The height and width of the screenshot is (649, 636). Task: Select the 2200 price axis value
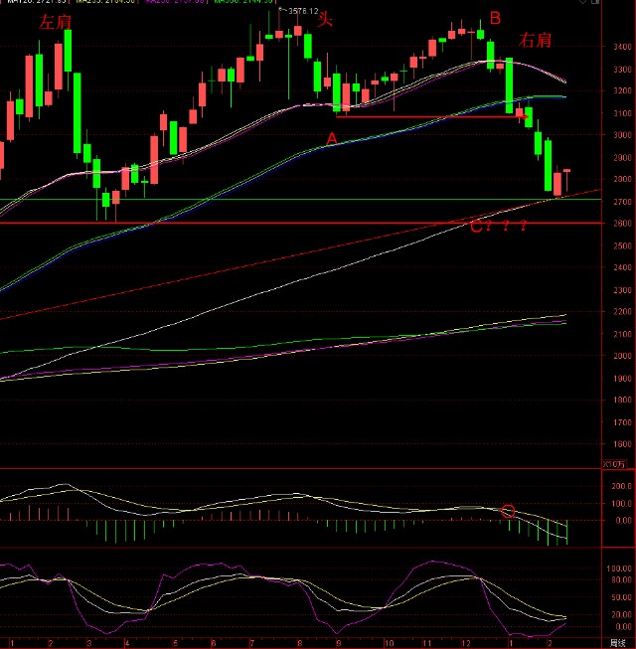(622, 312)
